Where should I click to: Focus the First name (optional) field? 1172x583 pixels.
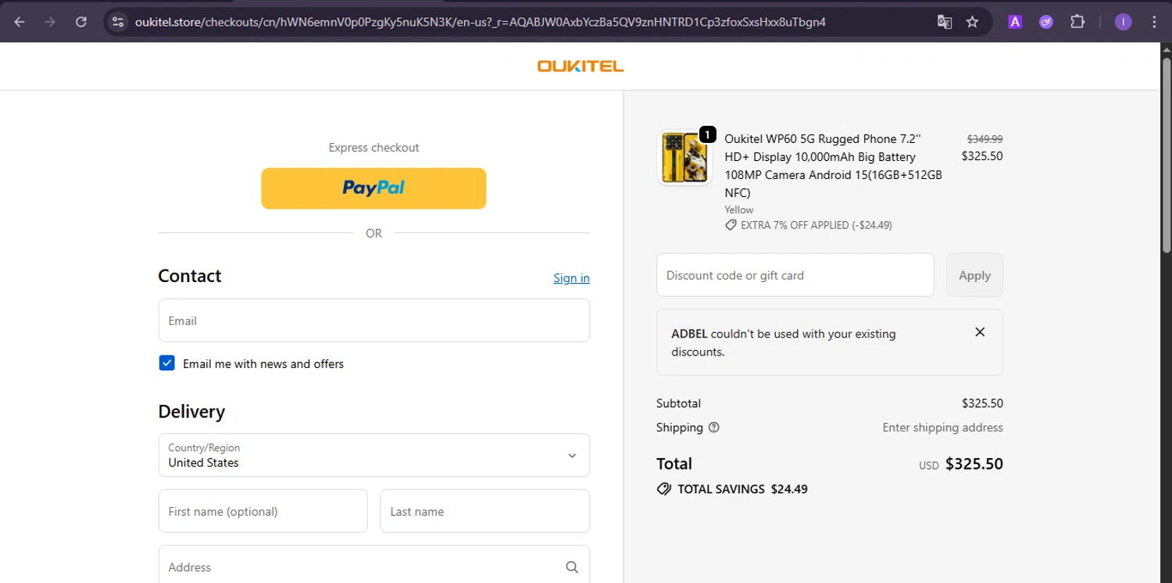pos(263,511)
